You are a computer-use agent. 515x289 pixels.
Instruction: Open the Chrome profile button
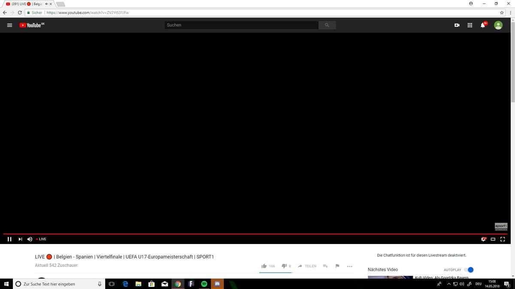471,3
